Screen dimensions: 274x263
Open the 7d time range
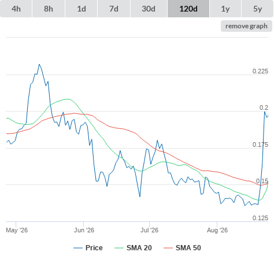pyautogui.click(x=114, y=9)
